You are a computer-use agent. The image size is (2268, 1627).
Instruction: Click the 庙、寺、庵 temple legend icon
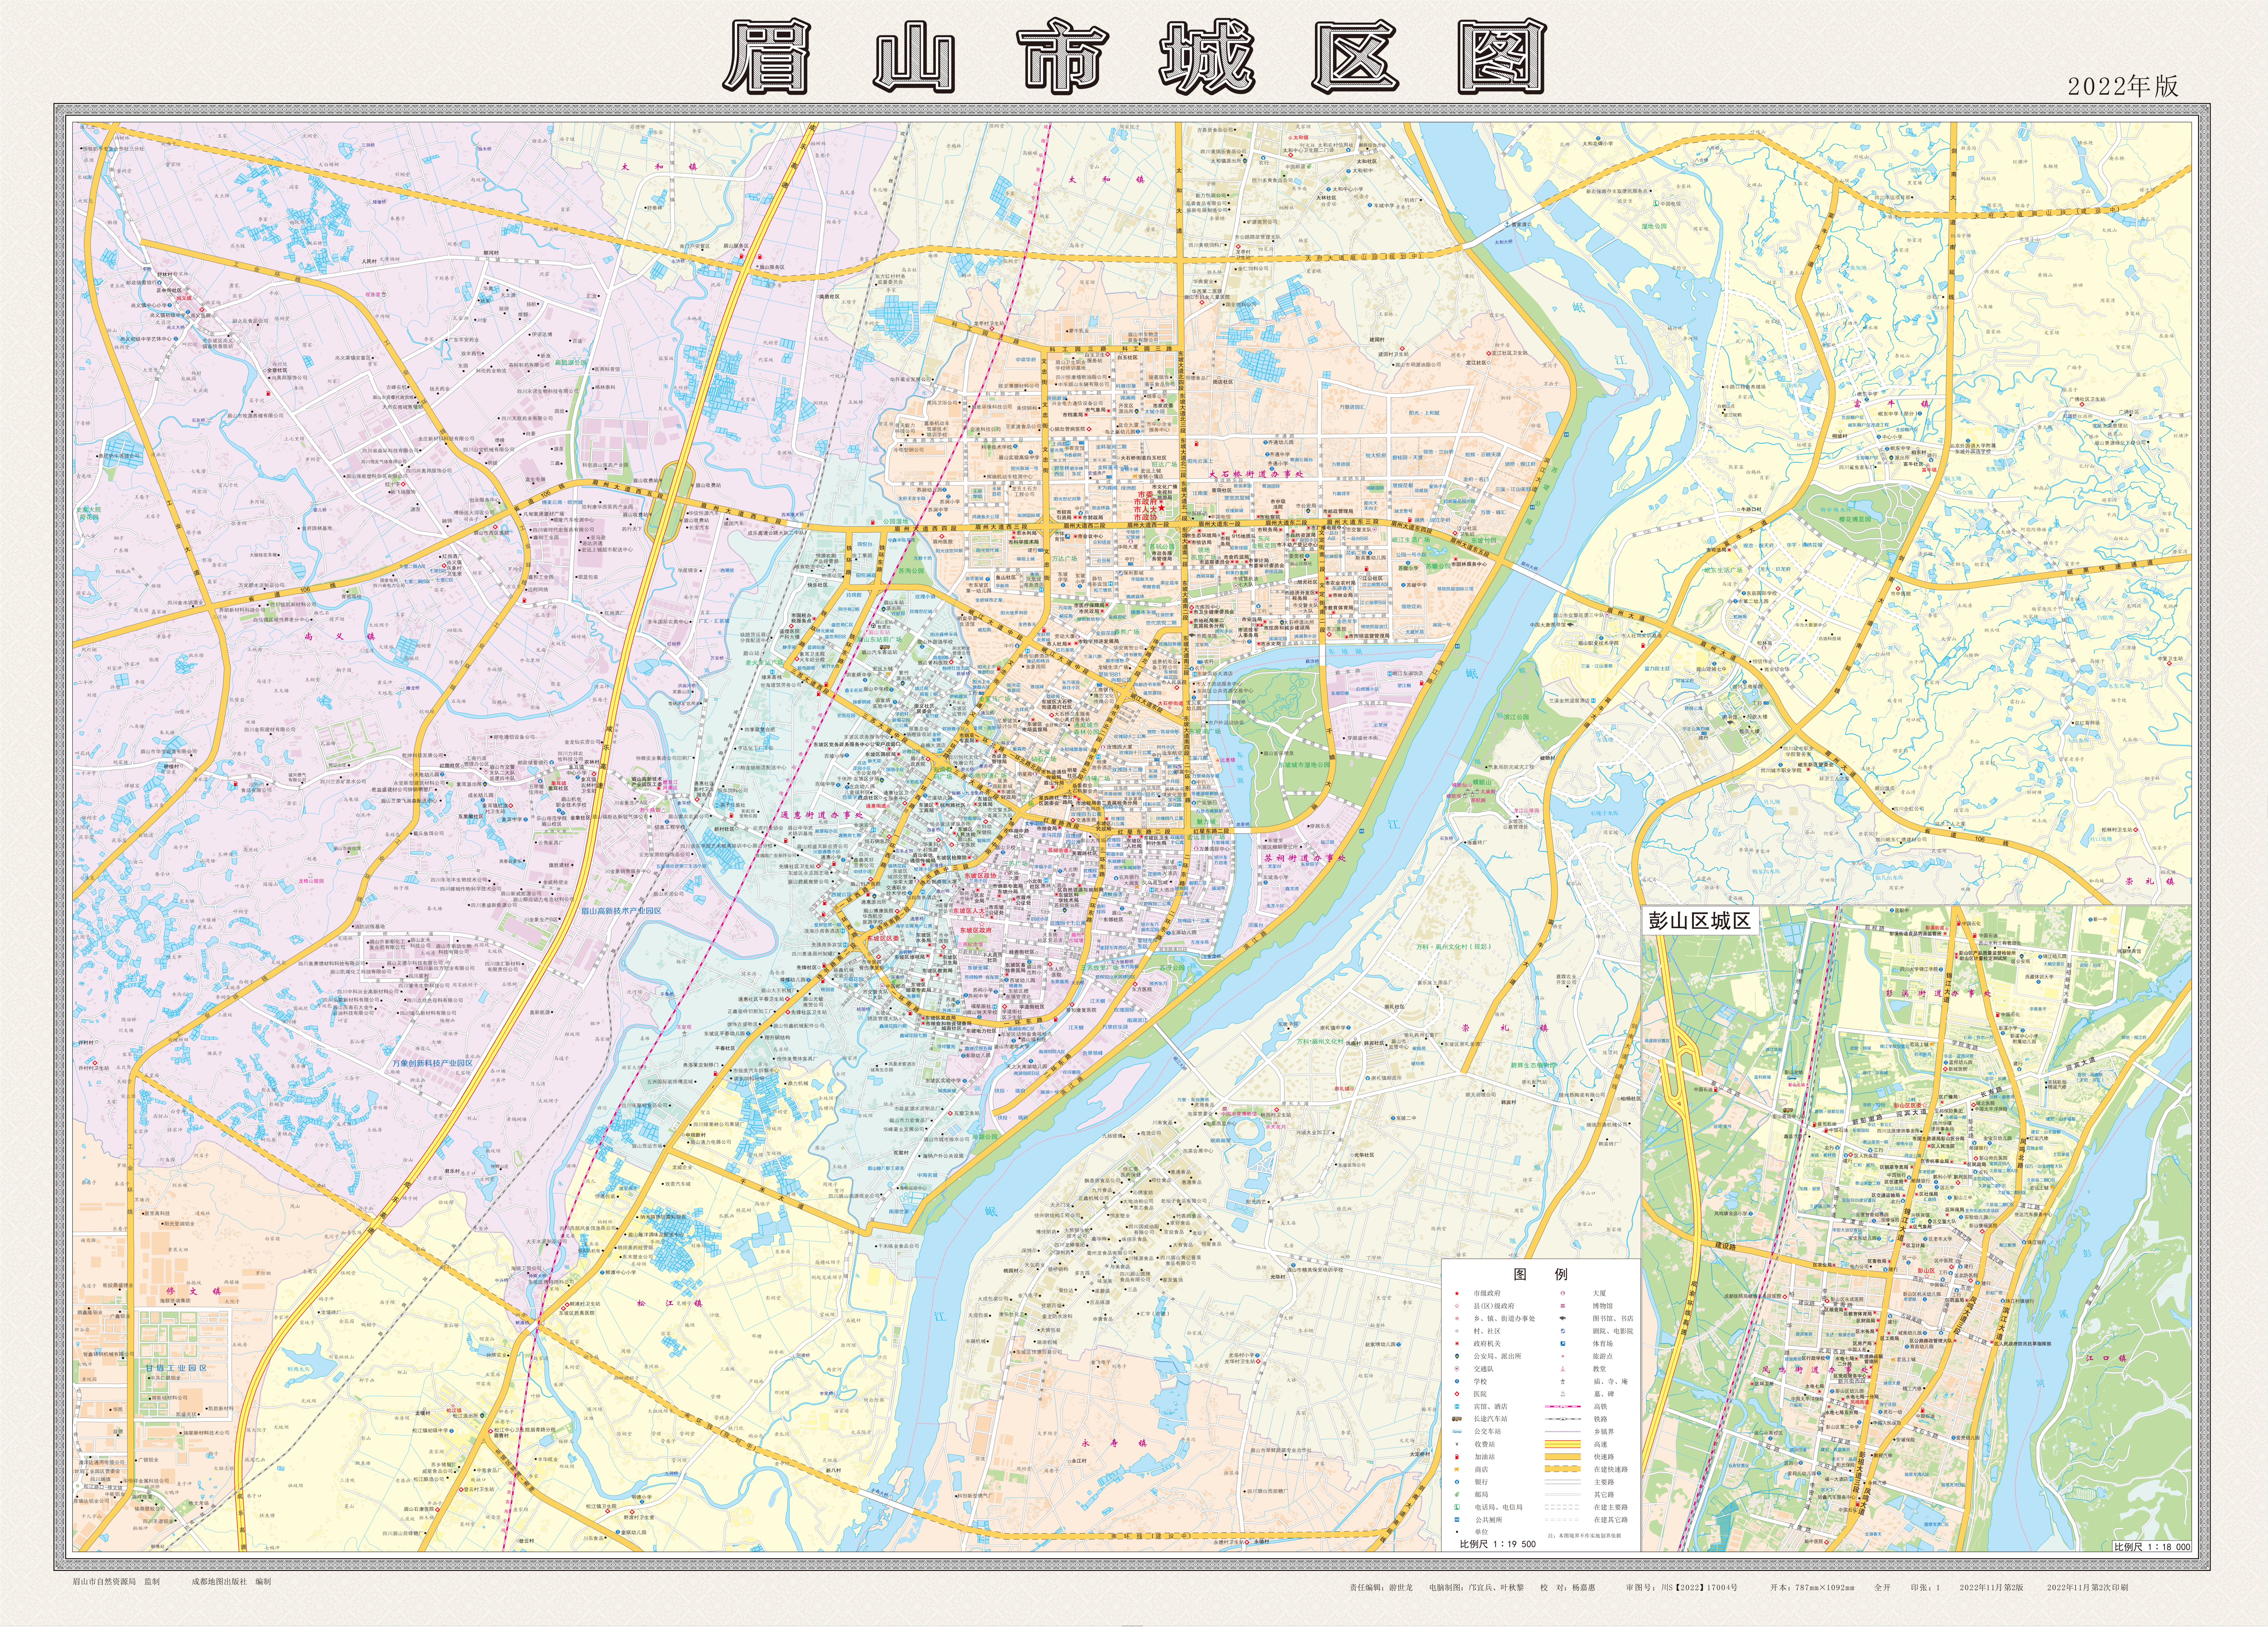click(x=1563, y=1381)
